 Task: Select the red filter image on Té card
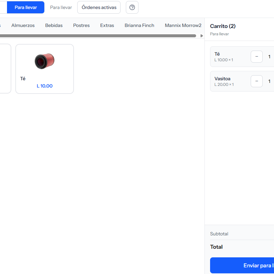pyautogui.click(x=45, y=61)
